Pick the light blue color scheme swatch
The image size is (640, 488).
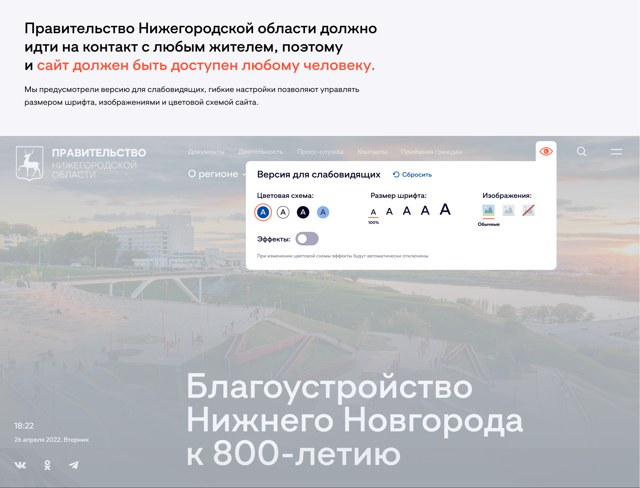[x=323, y=212]
